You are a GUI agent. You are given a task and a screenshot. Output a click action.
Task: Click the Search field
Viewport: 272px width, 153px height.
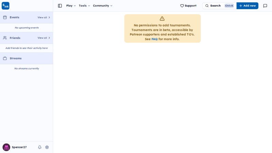219,6
